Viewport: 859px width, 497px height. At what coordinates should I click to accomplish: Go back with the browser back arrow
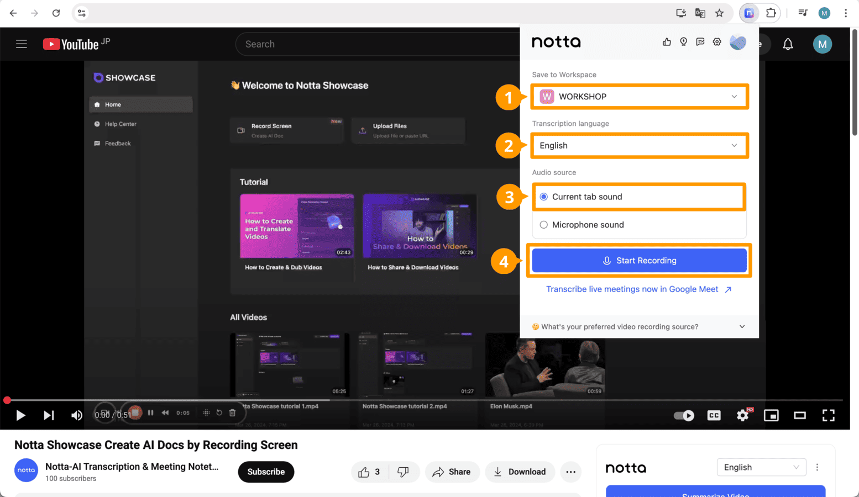coord(13,13)
